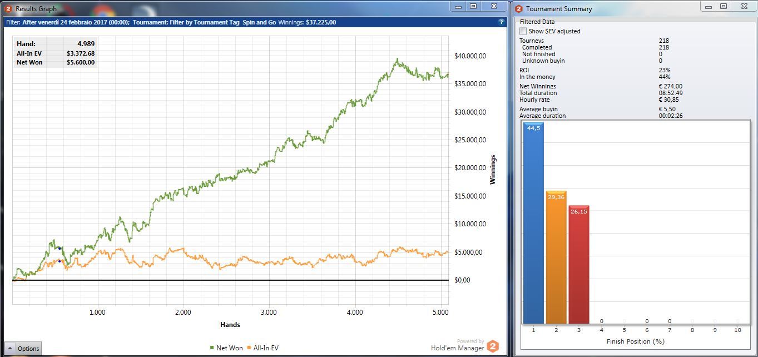The width and height of the screenshot is (758, 357).
Task: Click the Hands x-axis label
Action: [x=230, y=324]
